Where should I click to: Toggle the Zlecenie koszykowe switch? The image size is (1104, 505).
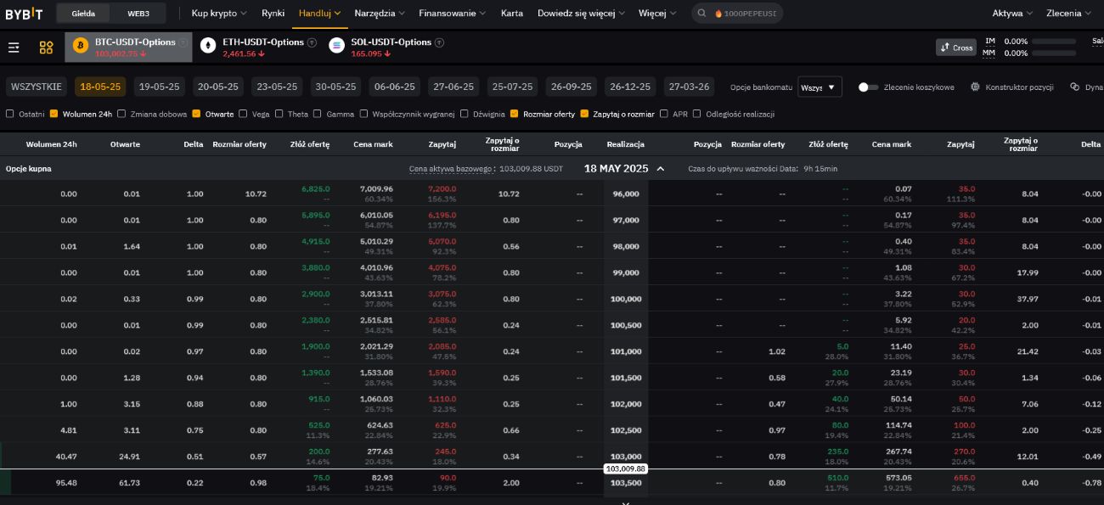[x=868, y=87]
